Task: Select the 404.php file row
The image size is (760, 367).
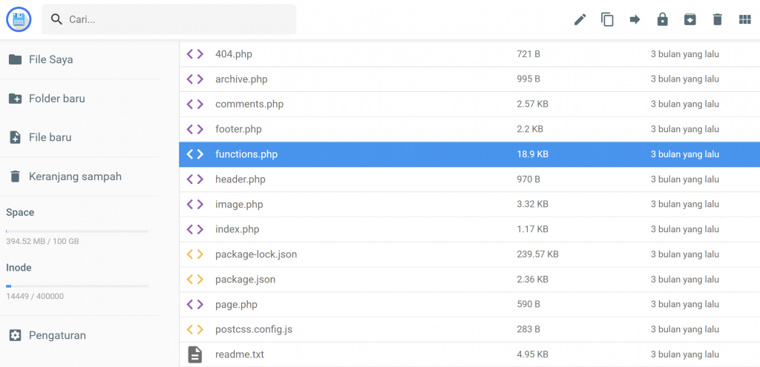Action: click(470, 54)
